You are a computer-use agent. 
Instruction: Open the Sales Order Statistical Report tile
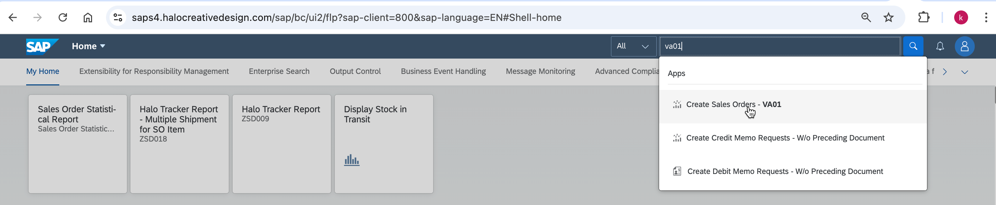77,144
